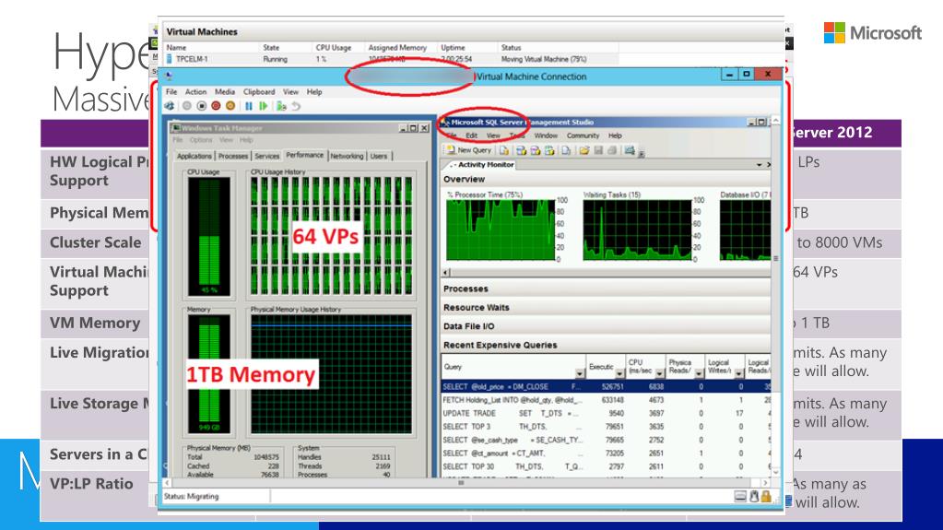
Task: Click the red Shut Down VM icon
Action: pyautogui.click(x=216, y=106)
